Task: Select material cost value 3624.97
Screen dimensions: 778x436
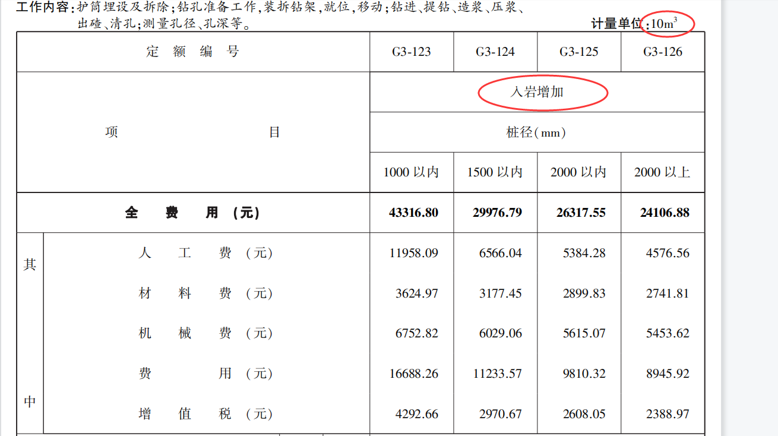Action: [417, 293]
